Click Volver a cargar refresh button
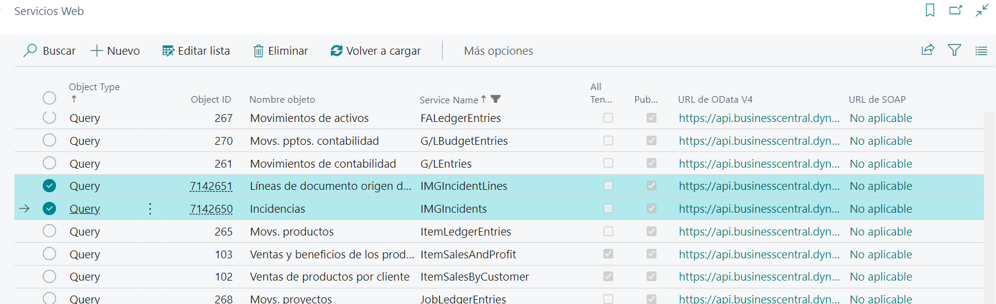The height and width of the screenshot is (304, 996). coord(376,51)
